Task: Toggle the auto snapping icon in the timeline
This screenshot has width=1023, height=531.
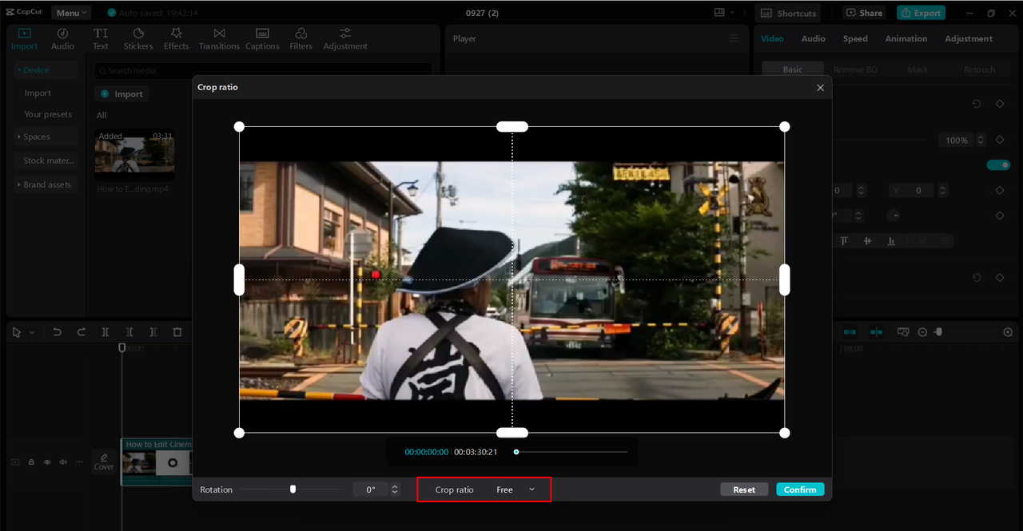Action: click(x=877, y=332)
